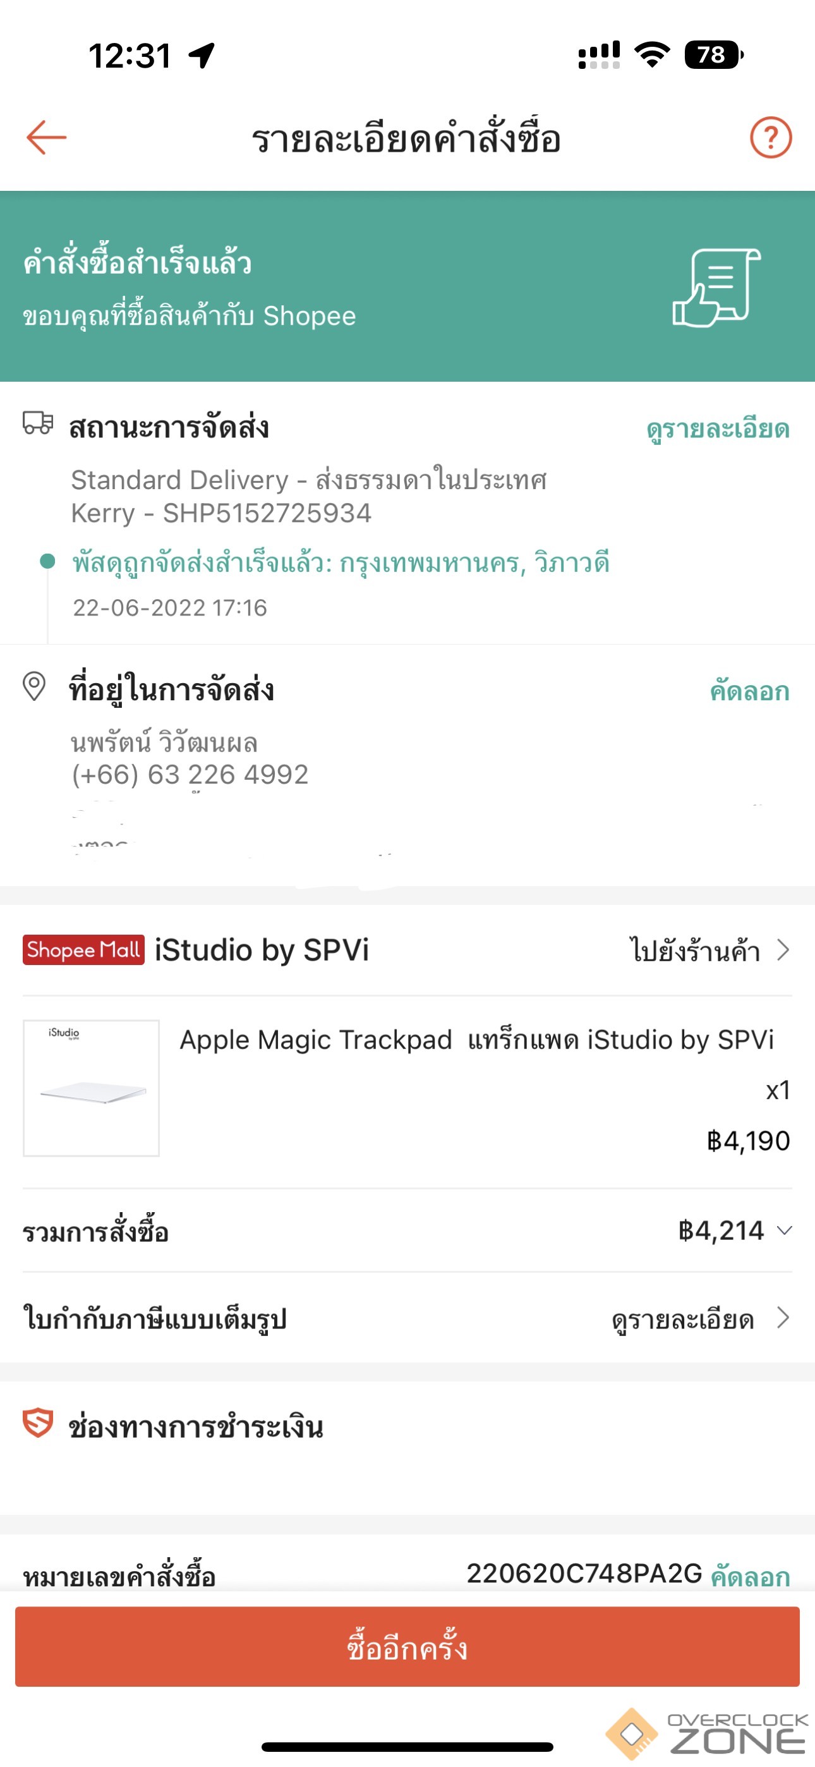Tap the battery level indicator
The width and height of the screenshot is (815, 1767).
pyautogui.click(x=713, y=55)
